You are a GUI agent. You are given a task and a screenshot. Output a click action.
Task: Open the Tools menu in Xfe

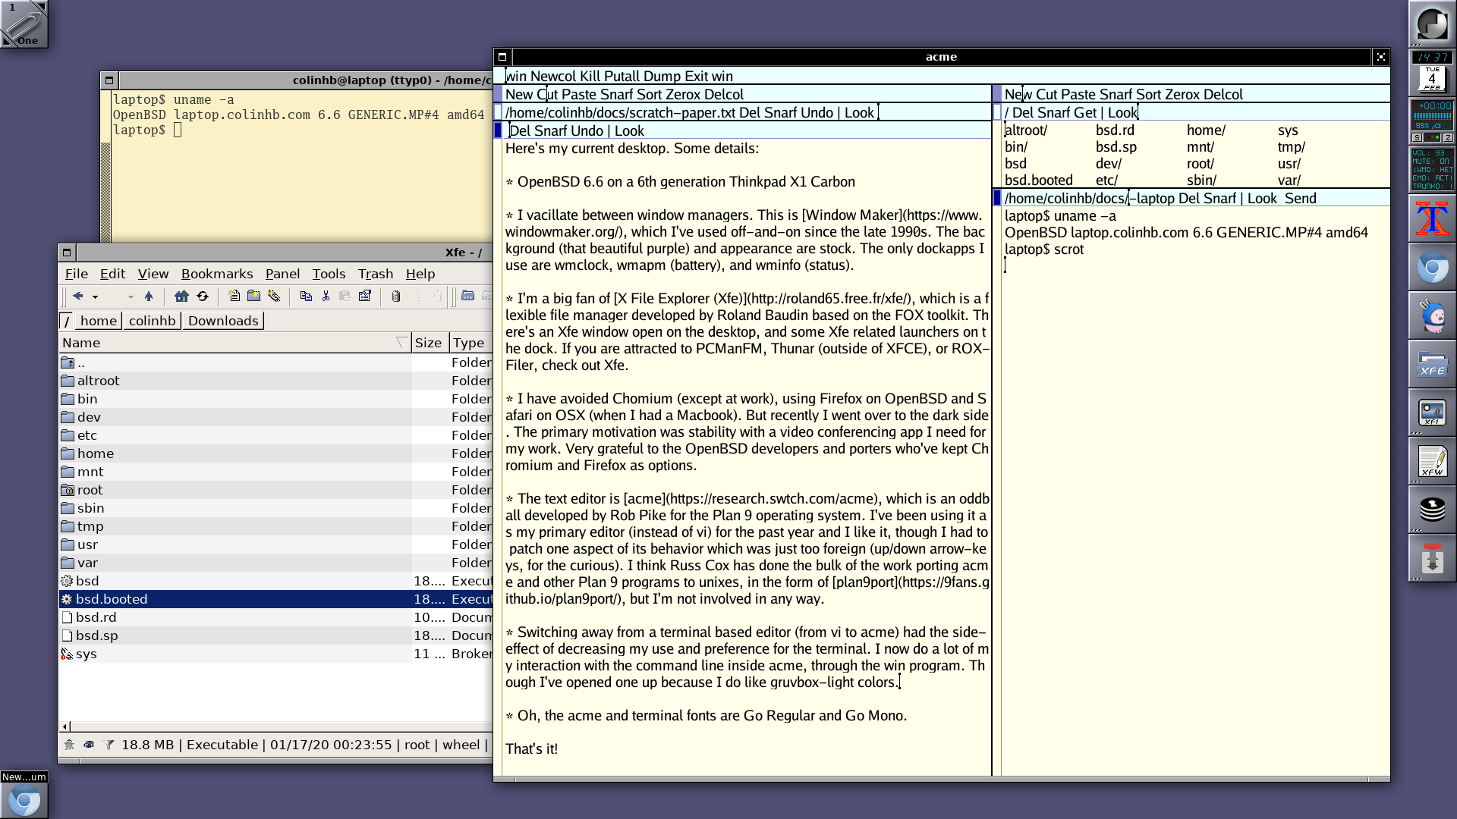pos(329,274)
